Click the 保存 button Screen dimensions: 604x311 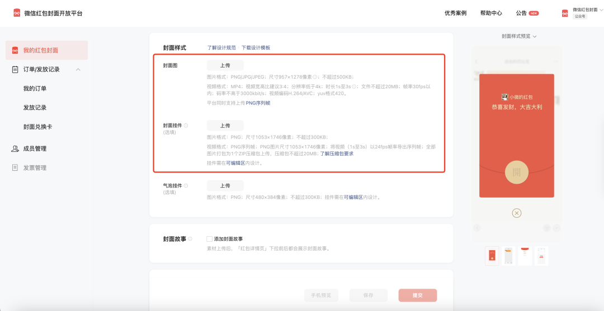tap(368, 295)
